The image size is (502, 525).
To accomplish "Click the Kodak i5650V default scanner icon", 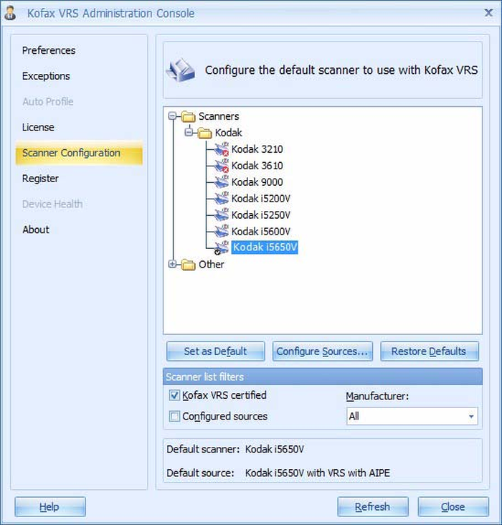I will point(222,247).
